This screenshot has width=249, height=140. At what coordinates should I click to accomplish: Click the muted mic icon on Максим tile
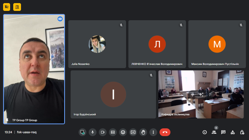click(x=241, y=25)
